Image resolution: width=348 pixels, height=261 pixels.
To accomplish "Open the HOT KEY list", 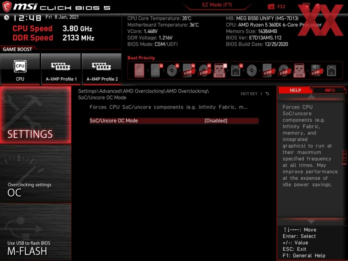I will pyautogui.click(x=249, y=94).
